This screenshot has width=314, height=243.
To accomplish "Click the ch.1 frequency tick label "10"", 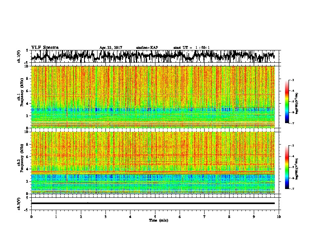I will (x=27, y=66).
